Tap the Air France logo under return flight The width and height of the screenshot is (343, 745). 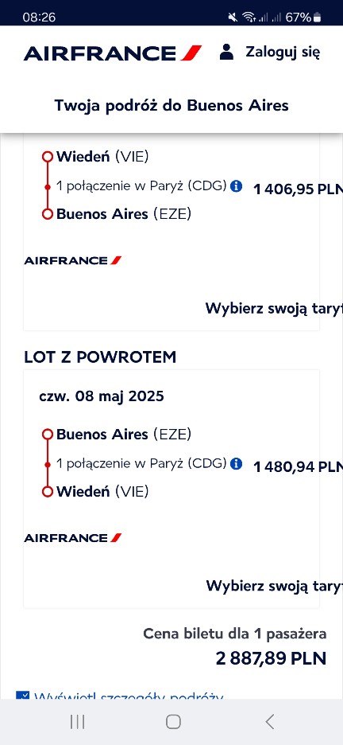pos(73,538)
